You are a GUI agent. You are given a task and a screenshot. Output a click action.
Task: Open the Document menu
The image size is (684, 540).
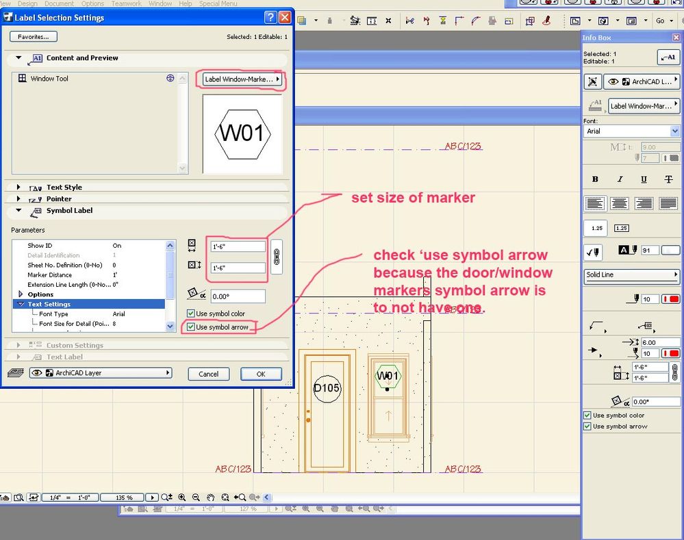coord(59,3)
